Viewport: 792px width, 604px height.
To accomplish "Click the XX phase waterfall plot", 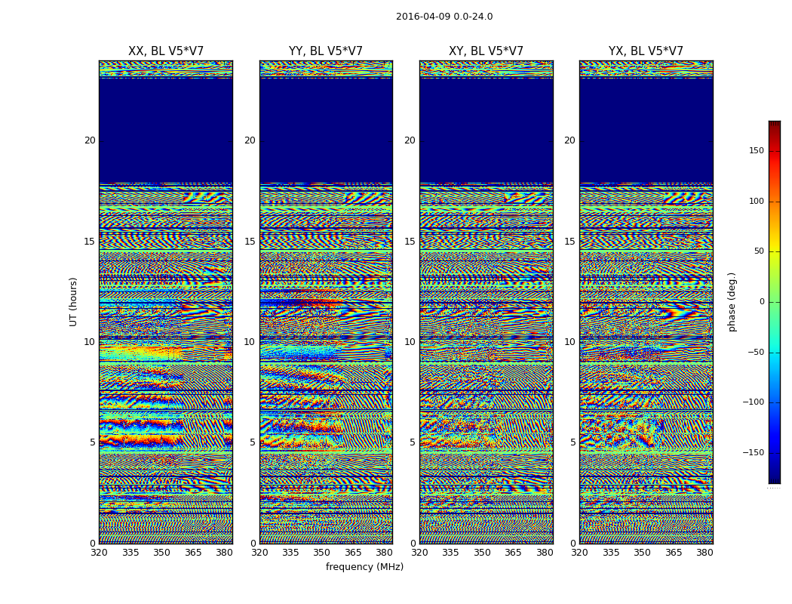I will 166,302.
